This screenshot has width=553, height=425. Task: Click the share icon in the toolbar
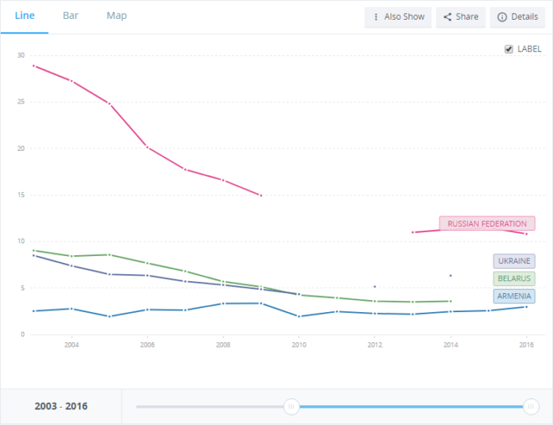coord(447,17)
